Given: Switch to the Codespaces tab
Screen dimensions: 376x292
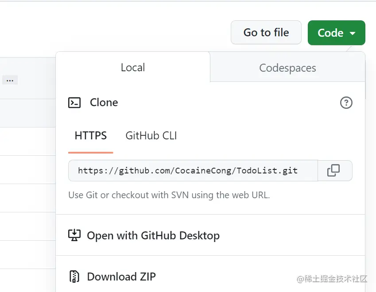Looking at the screenshot, I should point(287,68).
